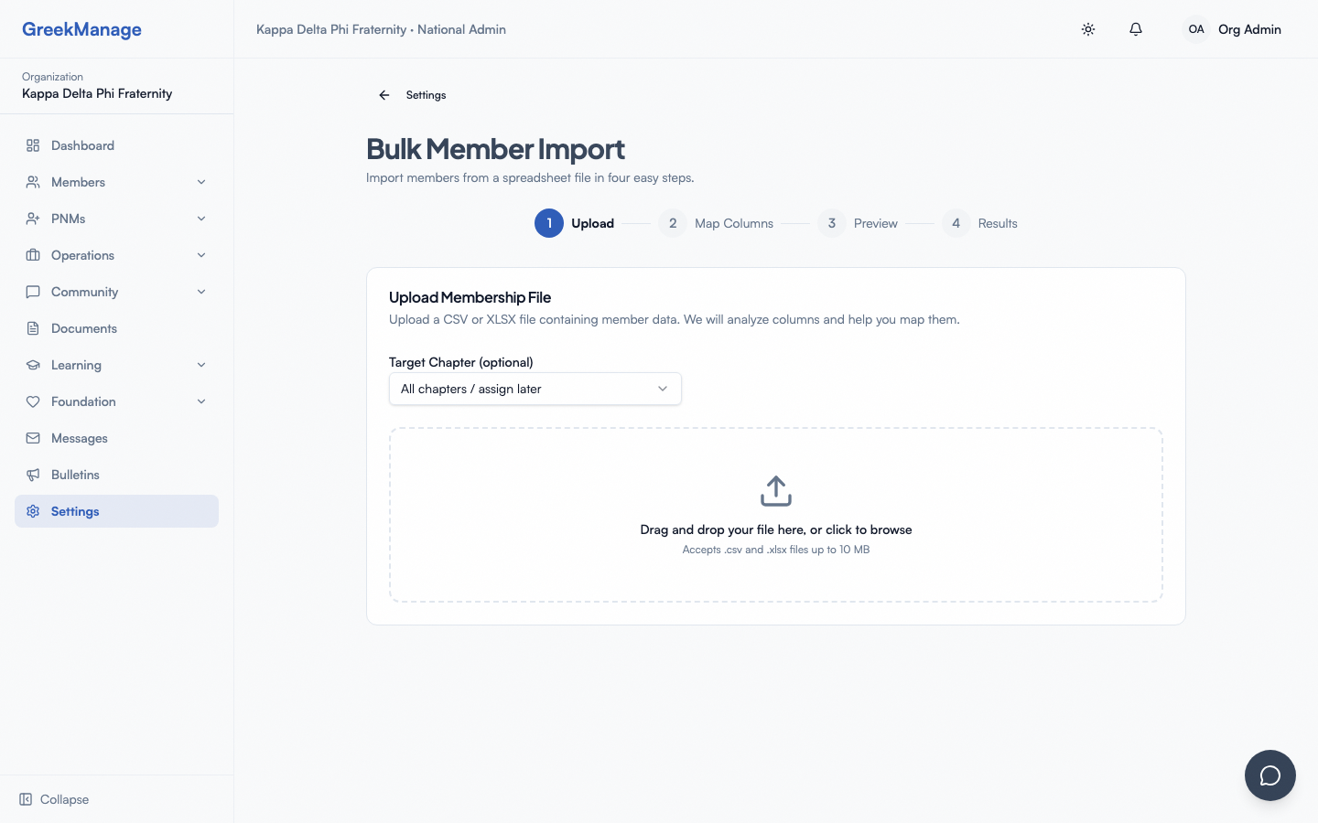Click step 1 Upload in the progress stepper
Image resolution: width=1318 pixels, height=823 pixels.
point(549,223)
